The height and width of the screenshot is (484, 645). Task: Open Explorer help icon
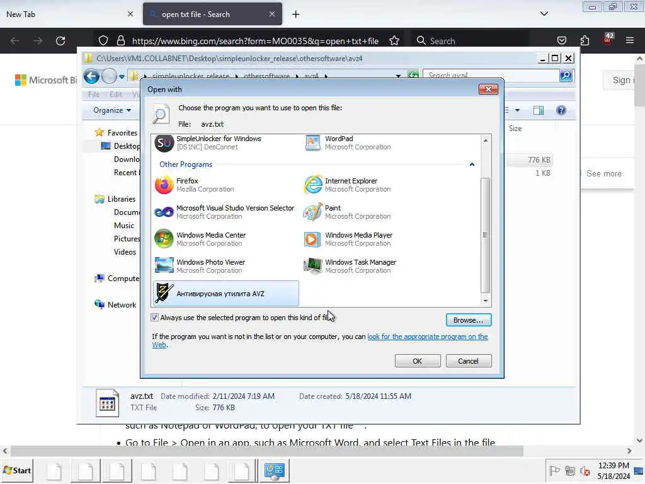click(561, 110)
